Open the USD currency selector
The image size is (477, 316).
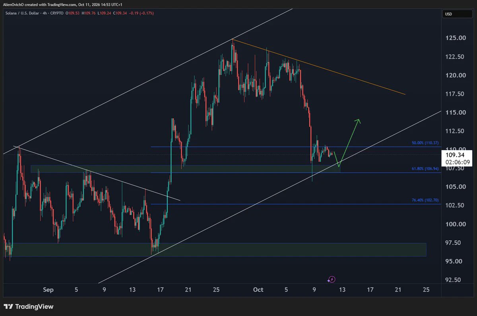pyautogui.click(x=458, y=14)
